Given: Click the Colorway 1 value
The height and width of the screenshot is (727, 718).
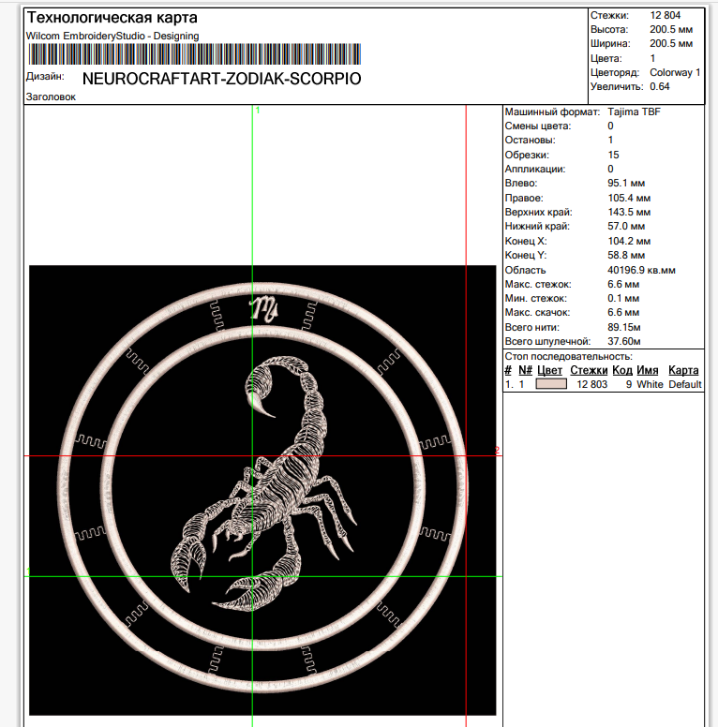Looking at the screenshot, I should [x=674, y=72].
